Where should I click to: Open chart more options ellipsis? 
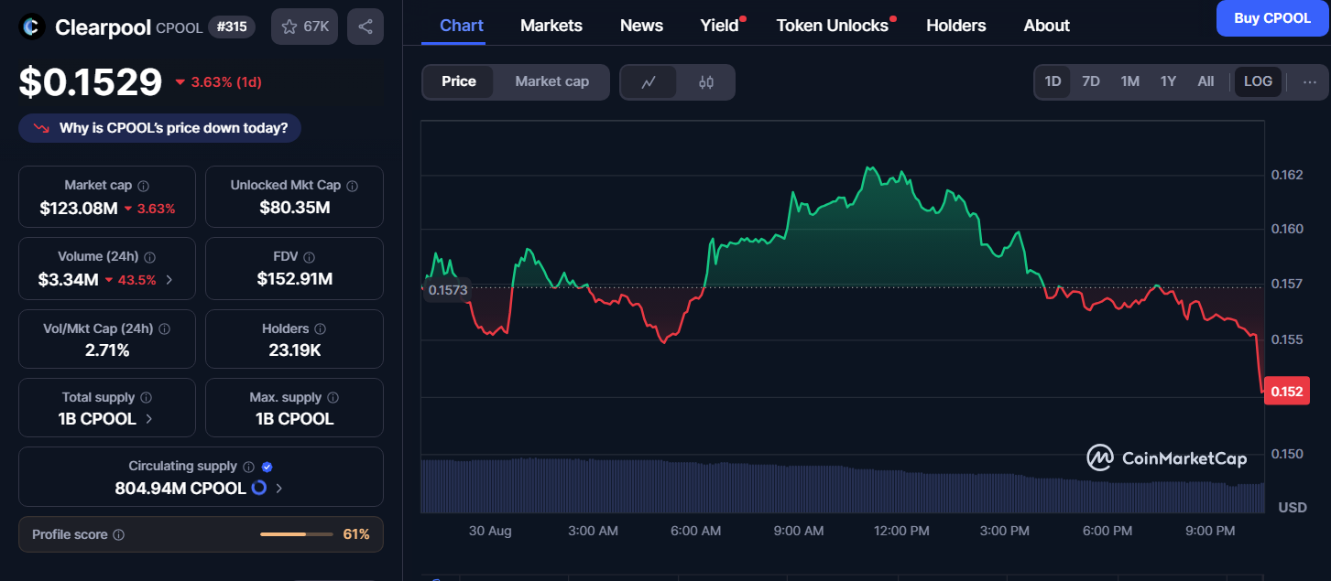pos(1310,81)
